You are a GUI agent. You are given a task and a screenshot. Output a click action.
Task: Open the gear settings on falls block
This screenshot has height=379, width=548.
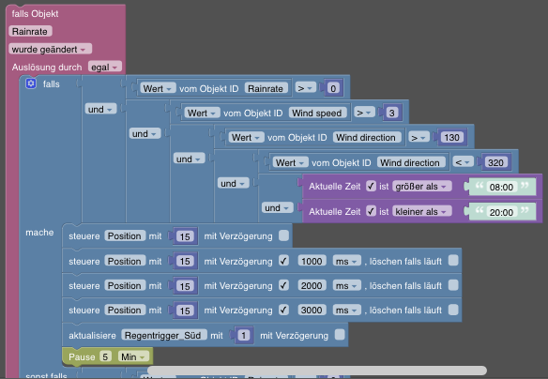[31, 83]
